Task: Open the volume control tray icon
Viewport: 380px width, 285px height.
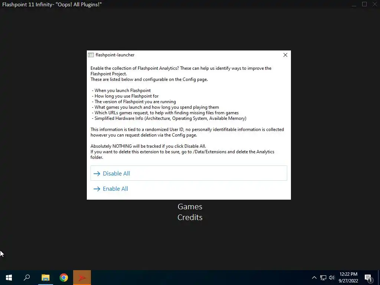Action: pyautogui.click(x=332, y=278)
